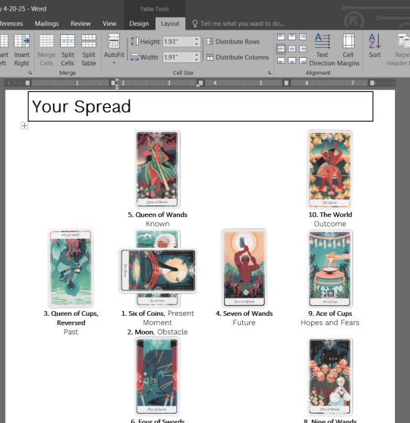Select the Seven of Wands card image
The width and height of the screenshot is (410, 423).
click(x=244, y=268)
